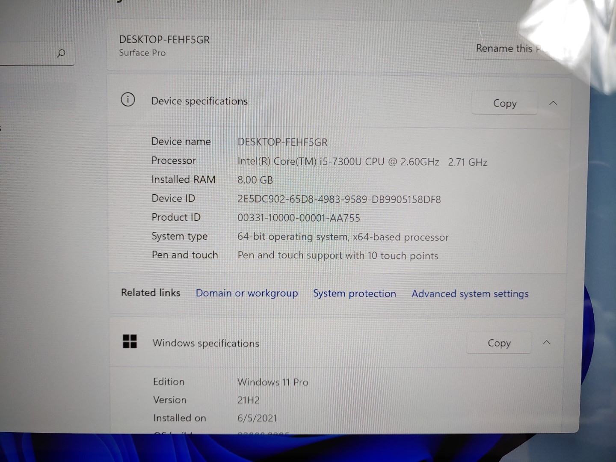Image resolution: width=616 pixels, height=462 pixels.
Task: Collapse the Windows specifications section
Action: pyautogui.click(x=546, y=342)
